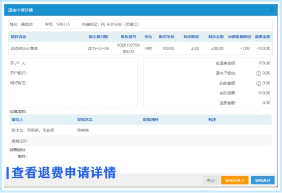Select the 项目名称 column header
Image resolution: width=282 pixels, height=193 pixels.
click(x=18, y=37)
